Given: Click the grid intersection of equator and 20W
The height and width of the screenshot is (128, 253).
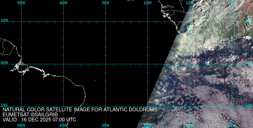Looking at the screenshot, I should (x=147, y=64).
